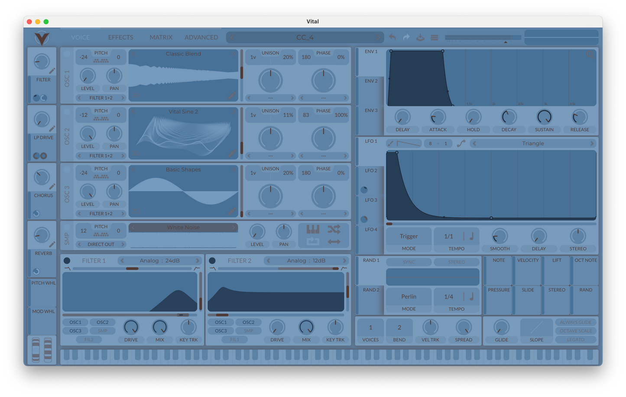
Task: Toggle the Filter 2 power button
Action: (212, 261)
